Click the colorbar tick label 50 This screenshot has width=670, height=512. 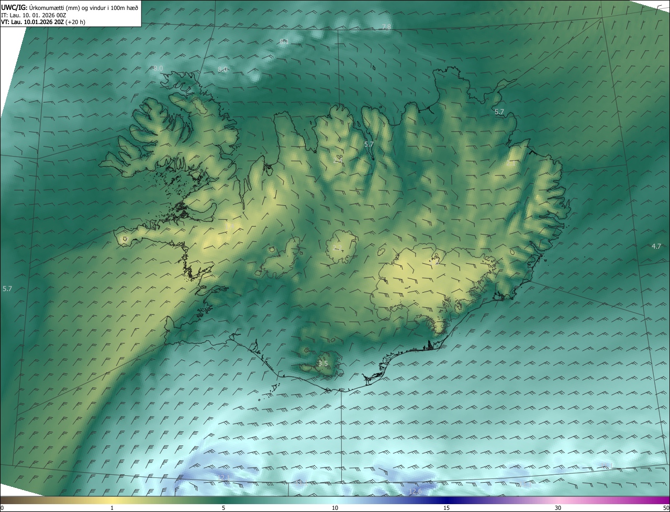(666, 508)
